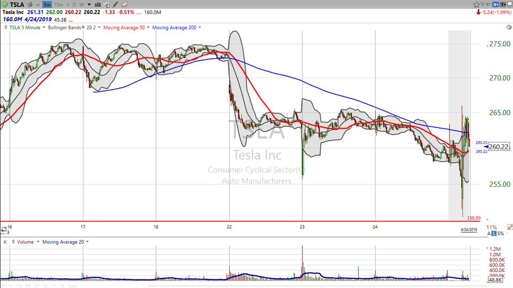Click the window layout icon at top right

tap(509, 4)
